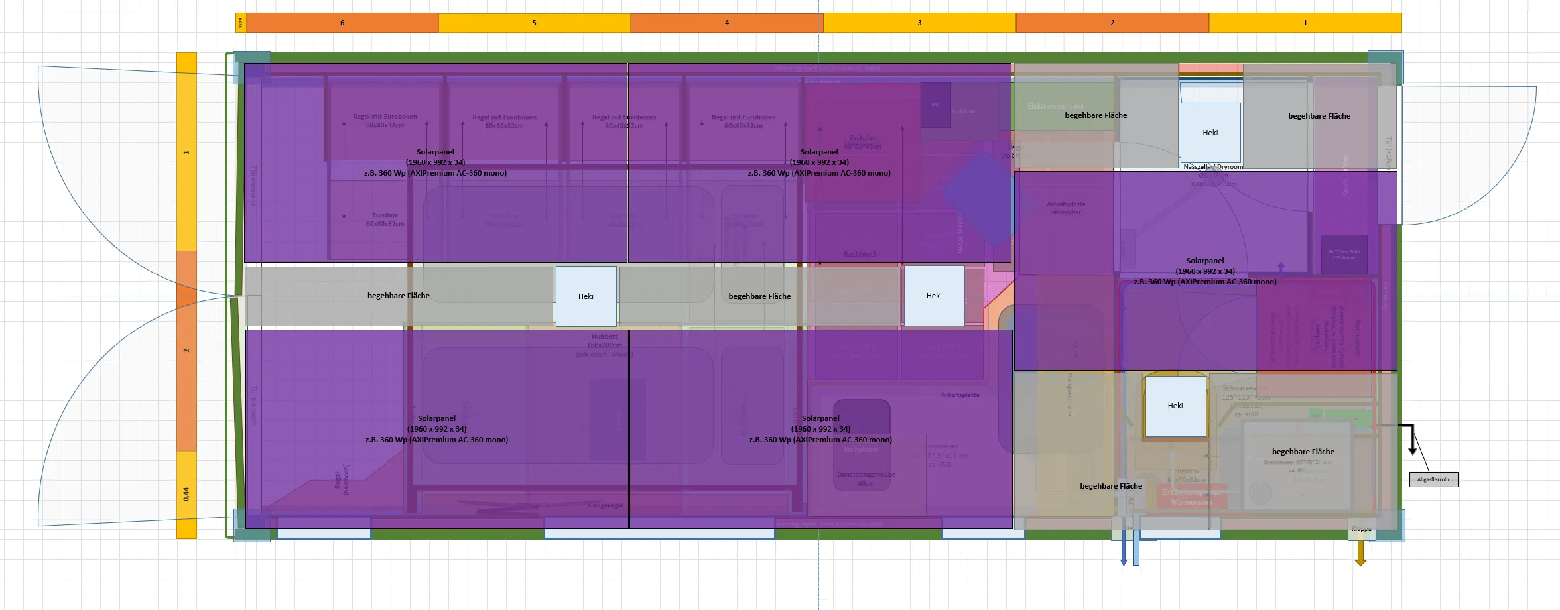Click orange ruler segment 2 at top
This screenshot has width=1560, height=610.
tap(1112, 23)
